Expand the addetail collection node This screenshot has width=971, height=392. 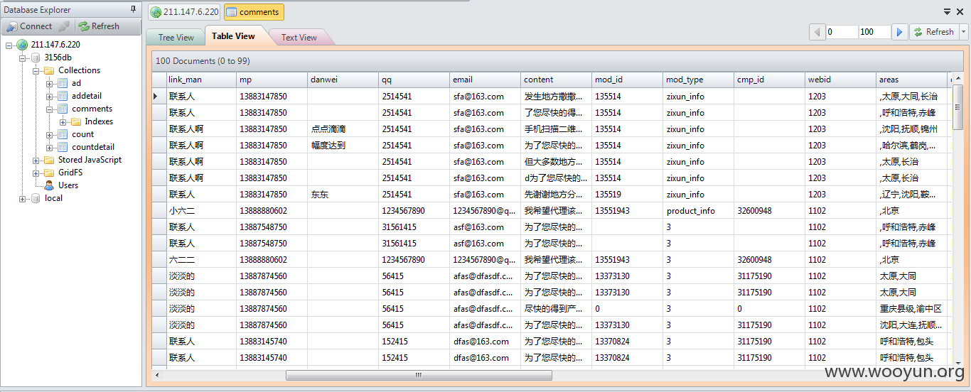50,96
